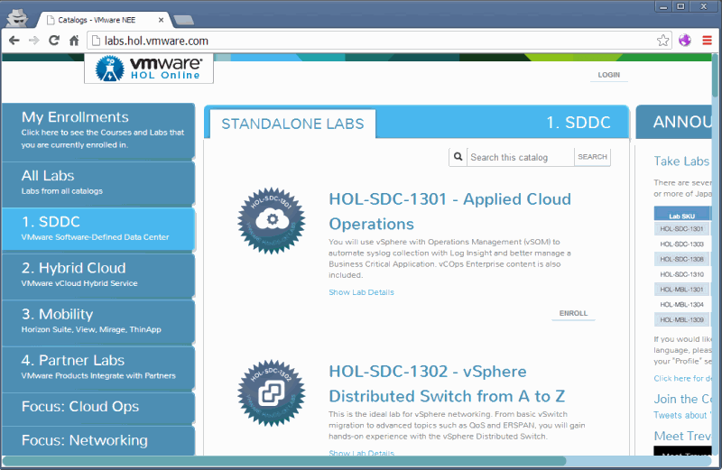Click the search magnifier icon
Viewport: 722px width, 470px height.
[x=458, y=157]
